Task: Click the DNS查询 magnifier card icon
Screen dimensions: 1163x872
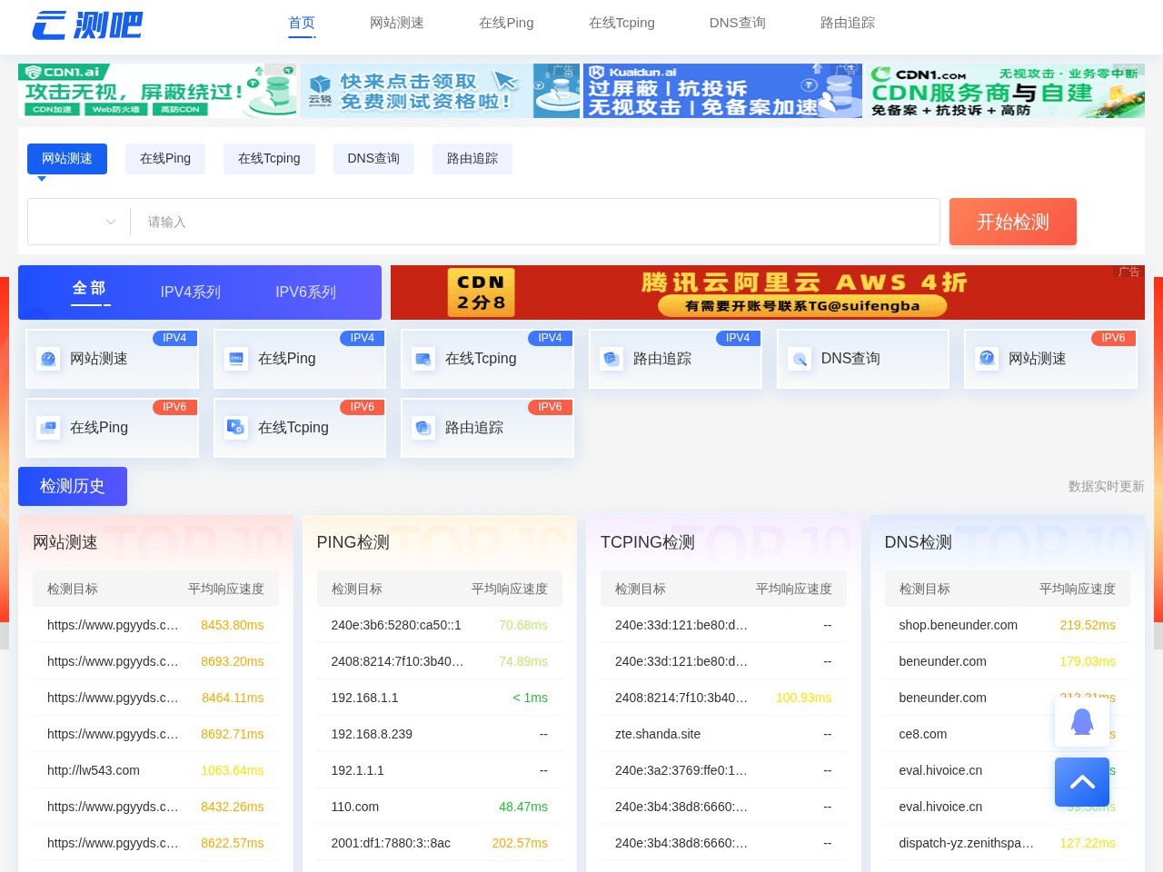Action: point(800,359)
